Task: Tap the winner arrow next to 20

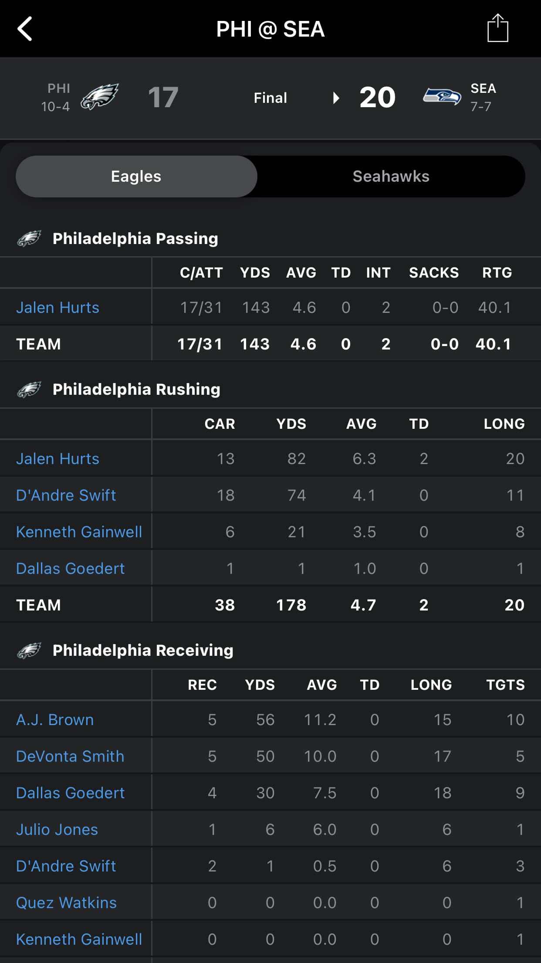Action: [x=336, y=98]
